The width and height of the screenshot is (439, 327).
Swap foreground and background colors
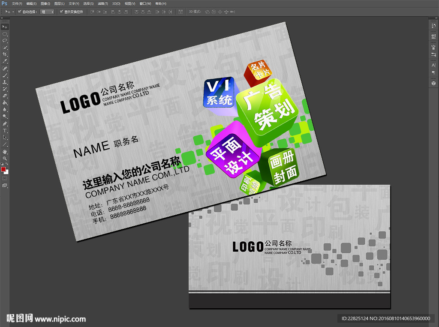(7, 164)
